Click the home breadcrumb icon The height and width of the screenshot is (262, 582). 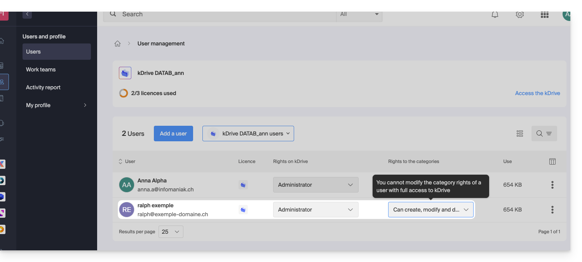pyautogui.click(x=117, y=43)
